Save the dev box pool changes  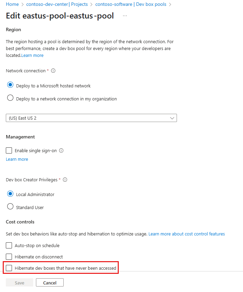pos(19,282)
